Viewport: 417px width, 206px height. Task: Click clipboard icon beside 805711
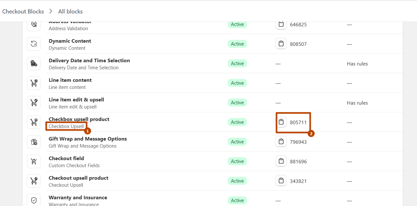281,122
